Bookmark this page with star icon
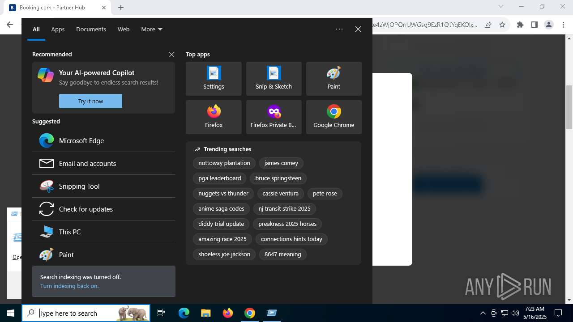The height and width of the screenshot is (322, 573). pyautogui.click(x=502, y=25)
